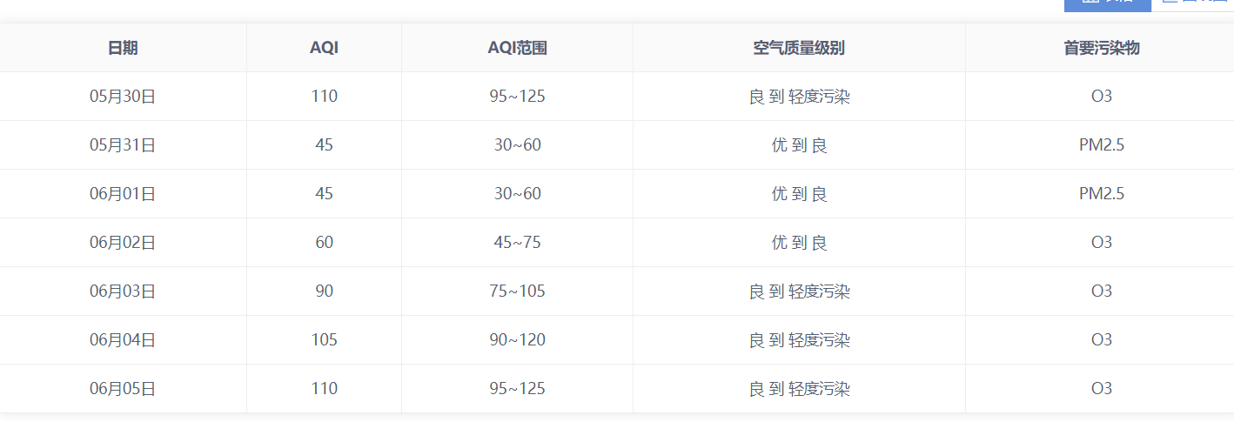Select the 06月02日 date cell
This screenshot has height=422, width=1234.
click(123, 243)
